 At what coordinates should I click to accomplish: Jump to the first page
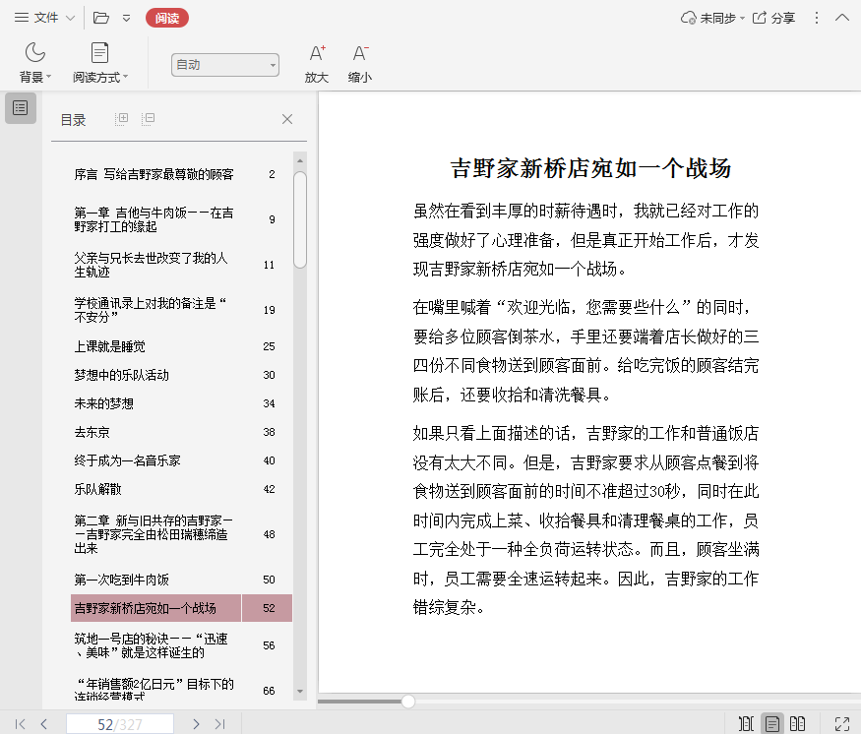click(20, 724)
